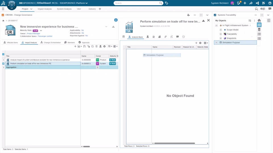Open the Maturity State Draft dropdown arrow

tap(41, 31)
